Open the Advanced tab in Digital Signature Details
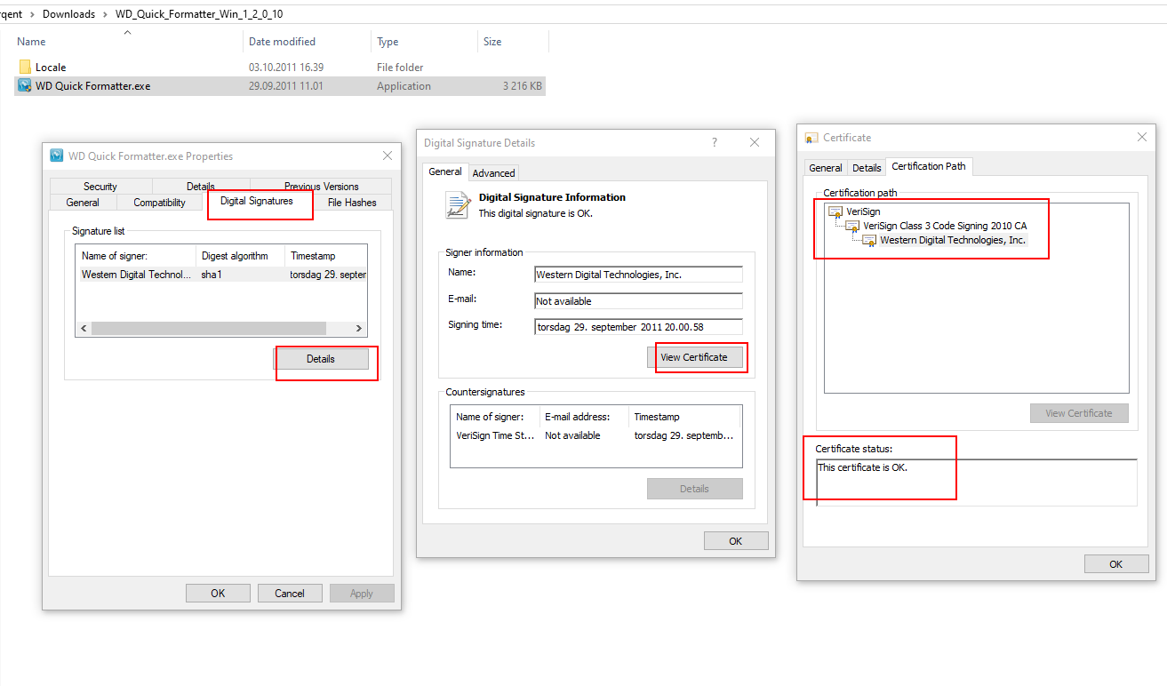 (x=493, y=173)
